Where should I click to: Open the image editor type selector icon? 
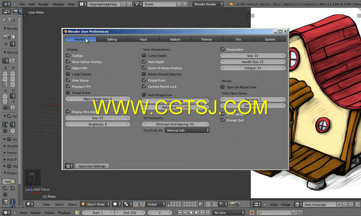[257, 204]
